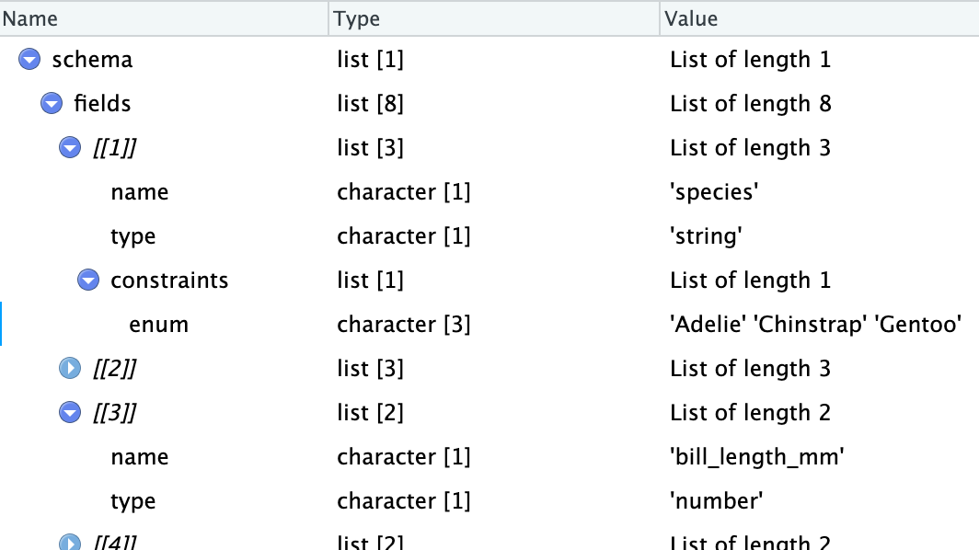Select the [[2]] row label
The image size is (979, 550).
(114, 368)
